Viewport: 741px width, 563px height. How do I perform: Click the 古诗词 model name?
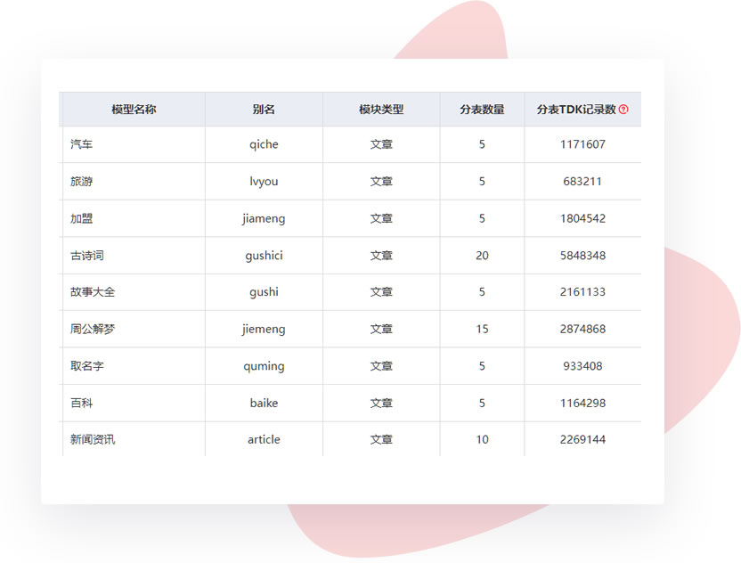point(87,256)
